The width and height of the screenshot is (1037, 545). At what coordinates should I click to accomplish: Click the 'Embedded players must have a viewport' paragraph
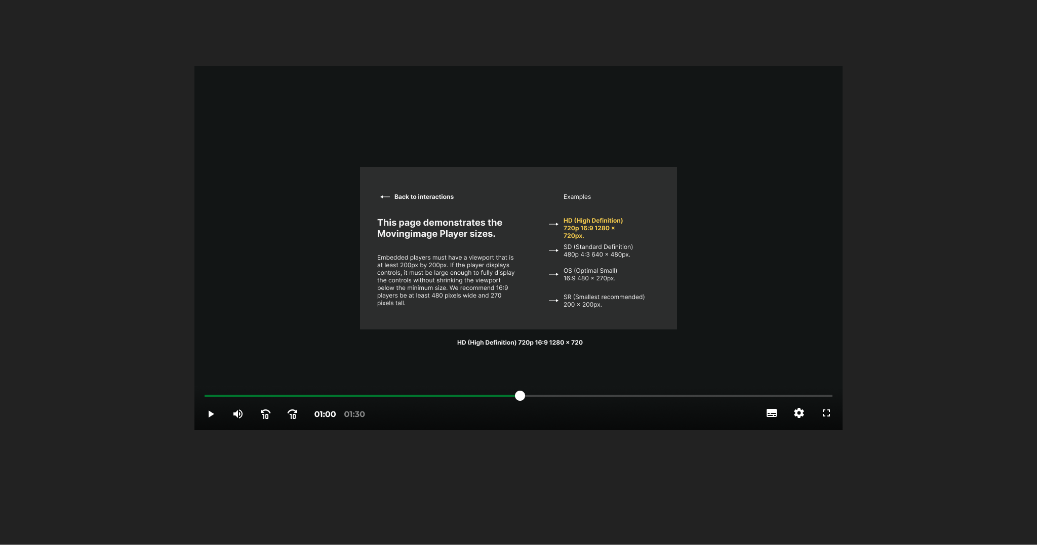(446, 280)
